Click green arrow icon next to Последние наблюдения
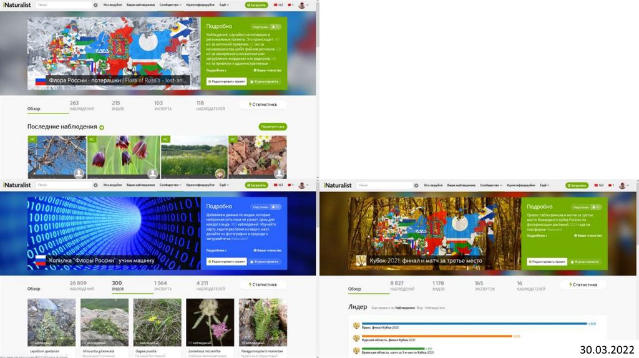The image size is (639, 358). pos(102,127)
